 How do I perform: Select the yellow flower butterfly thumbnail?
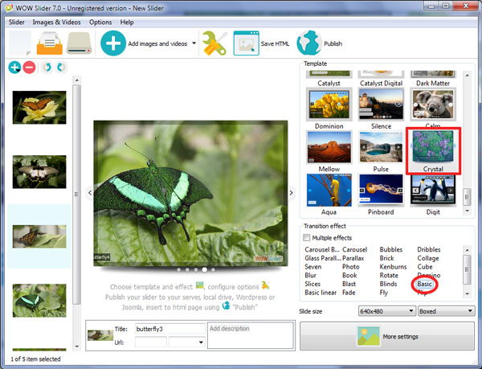click(39, 107)
